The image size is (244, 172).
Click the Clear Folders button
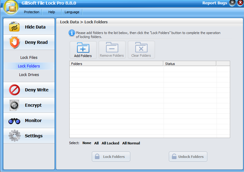[141, 50]
